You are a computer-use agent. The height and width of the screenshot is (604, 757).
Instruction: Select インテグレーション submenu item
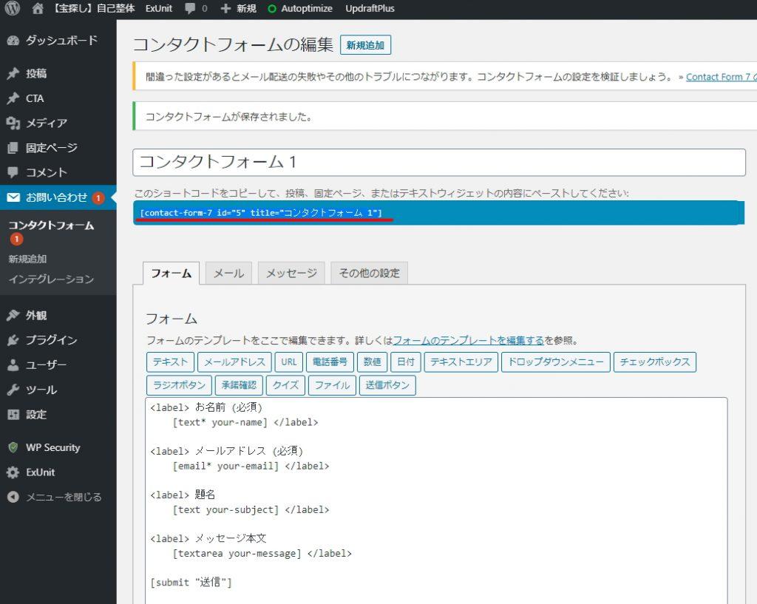(x=51, y=279)
